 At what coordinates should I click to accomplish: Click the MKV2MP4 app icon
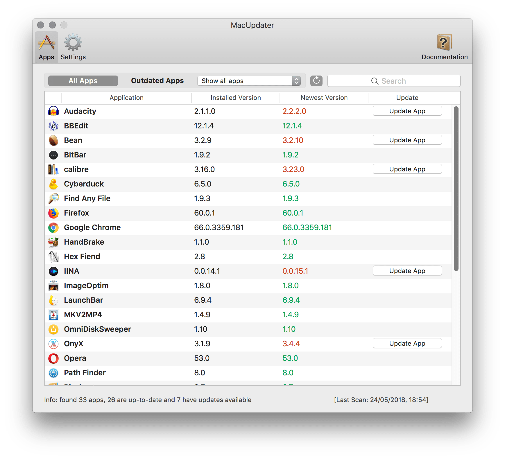[53, 315]
